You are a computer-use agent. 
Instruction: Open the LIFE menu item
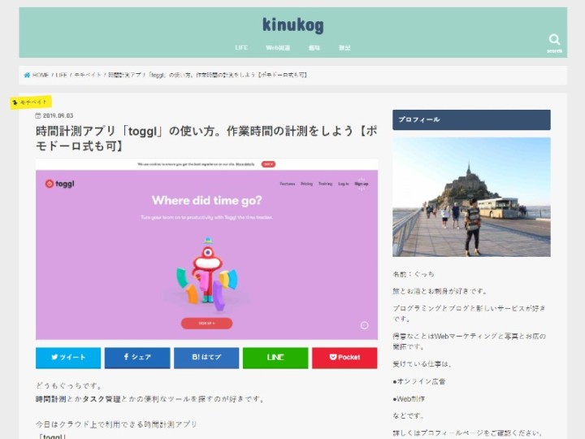point(241,48)
